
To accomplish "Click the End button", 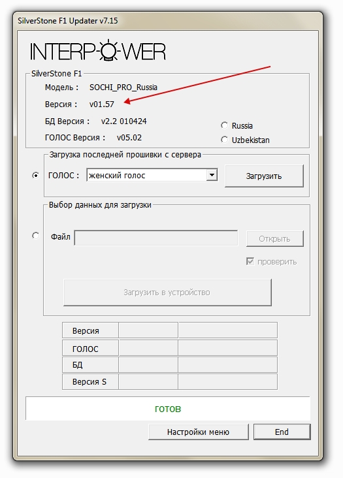I will pyautogui.click(x=282, y=432).
